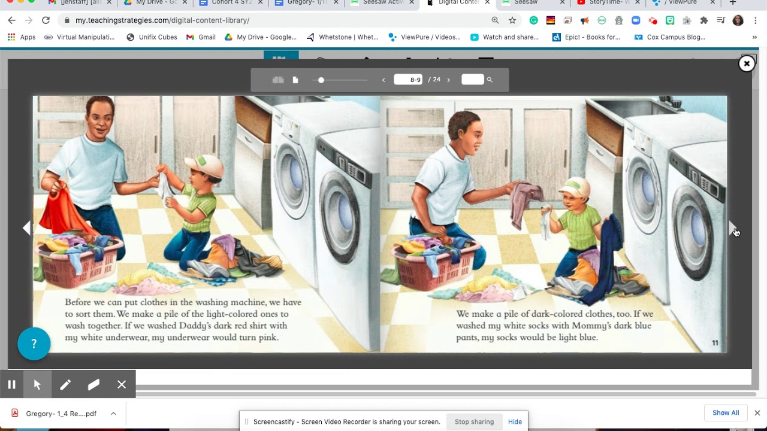Expand the Gregory PDF download options chevron
767x431 pixels.
[113, 414]
